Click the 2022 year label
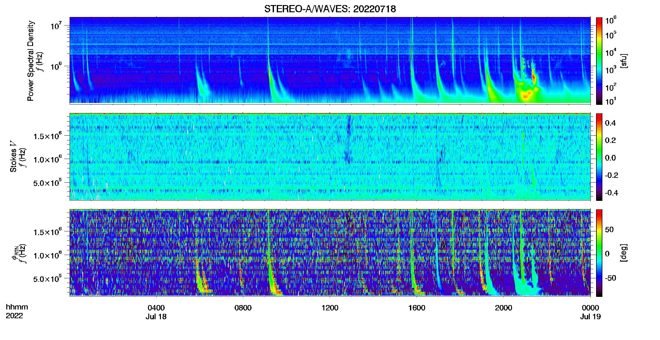 tap(14, 316)
